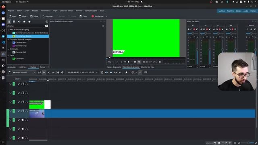Fast-forward in the project monitor
258x145 pixels.
(x=135, y=62)
